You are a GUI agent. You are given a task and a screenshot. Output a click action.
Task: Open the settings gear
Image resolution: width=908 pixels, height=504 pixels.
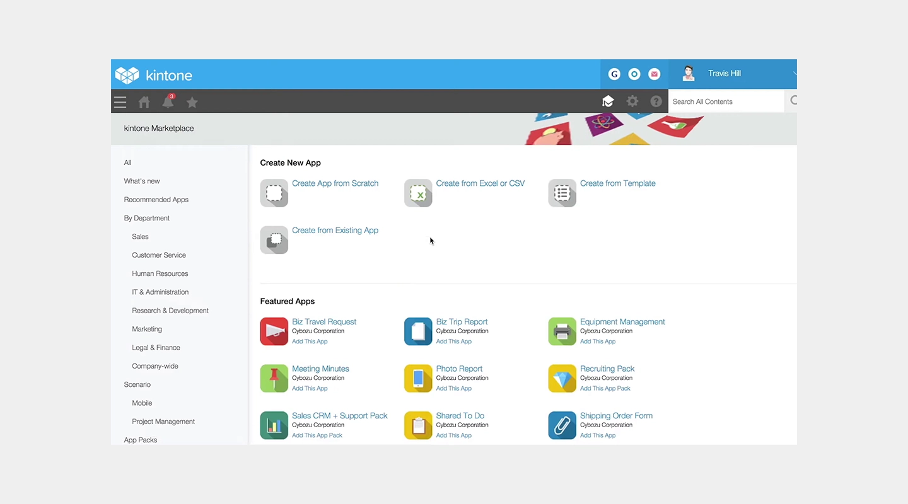632,101
